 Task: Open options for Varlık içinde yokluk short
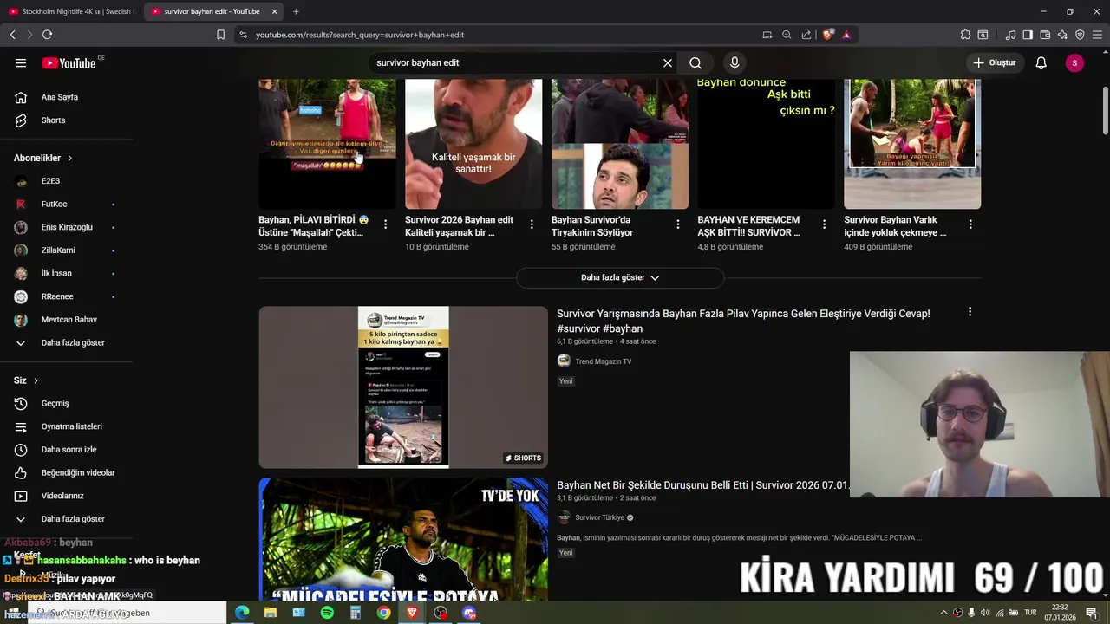coord(970,224)
